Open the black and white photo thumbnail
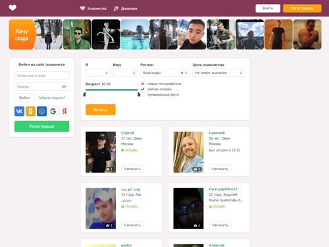The height and width of the screenshot is (247, 329). [106, 34]
